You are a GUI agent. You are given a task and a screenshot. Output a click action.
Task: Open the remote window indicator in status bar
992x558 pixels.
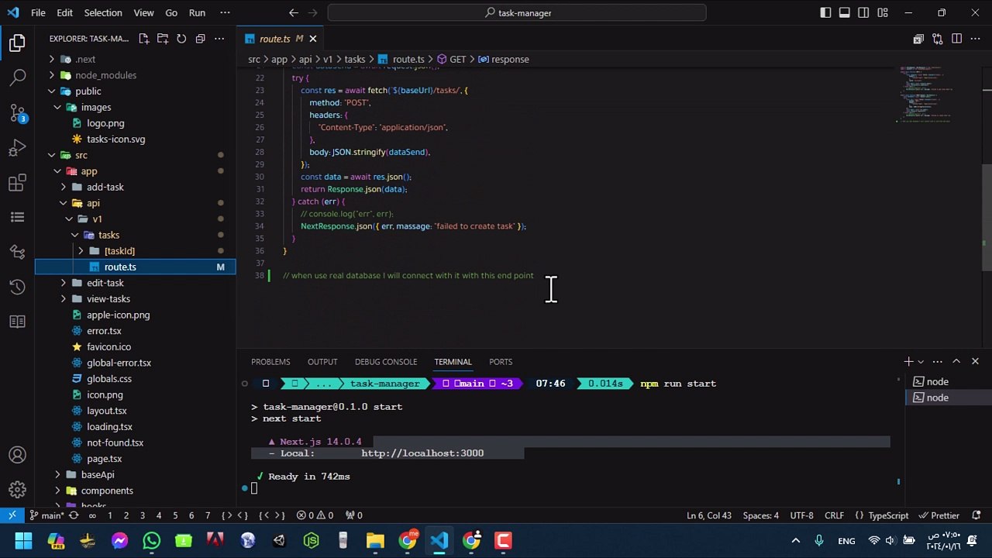pos(12,515)
